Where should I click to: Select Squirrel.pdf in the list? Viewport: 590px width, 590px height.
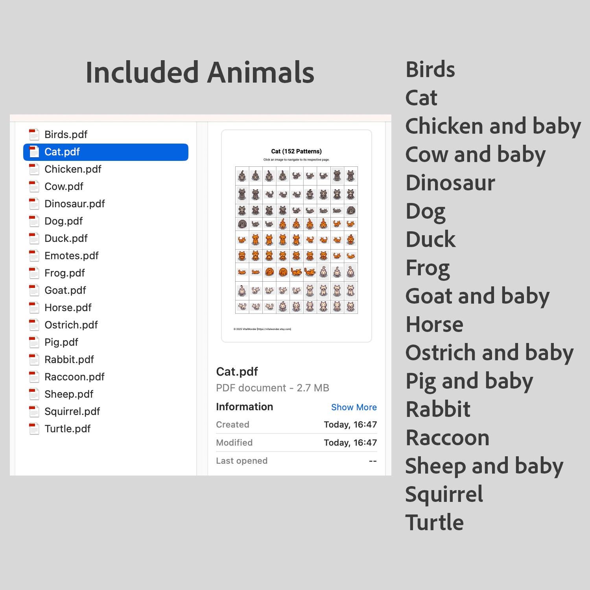tap(106, 411)
